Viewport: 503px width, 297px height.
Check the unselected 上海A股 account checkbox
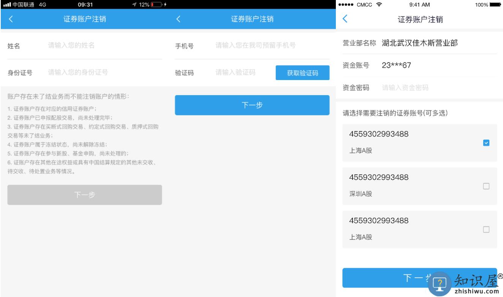[486, 229]
